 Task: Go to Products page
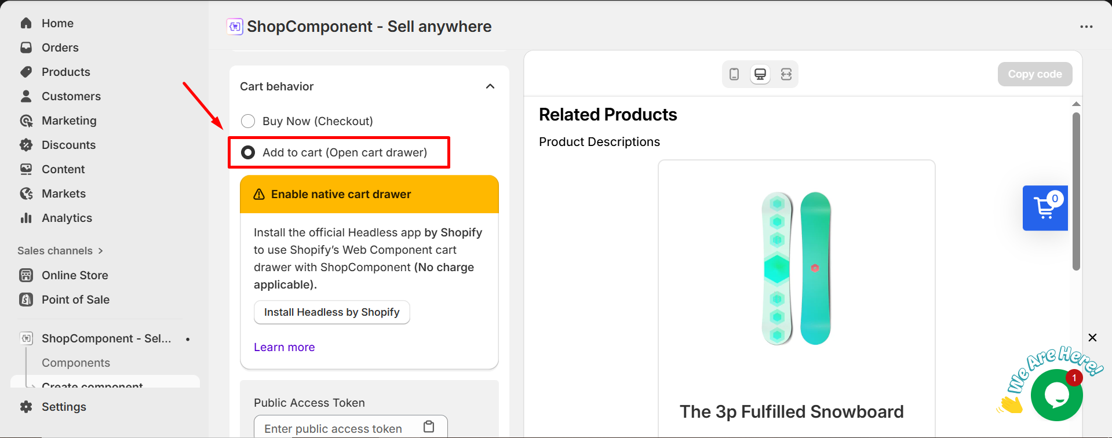[x=65, y=72]
